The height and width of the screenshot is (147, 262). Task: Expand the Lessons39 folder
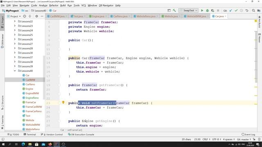[15, 66]
